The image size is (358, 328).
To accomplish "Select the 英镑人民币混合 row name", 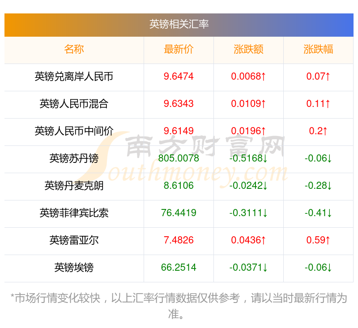I will (74, 104).
